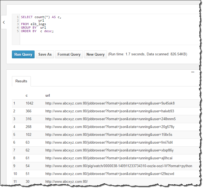Click the count value 102
Image resolution: width=204 pixels, height=189 pixels.
tap(29, 134)
